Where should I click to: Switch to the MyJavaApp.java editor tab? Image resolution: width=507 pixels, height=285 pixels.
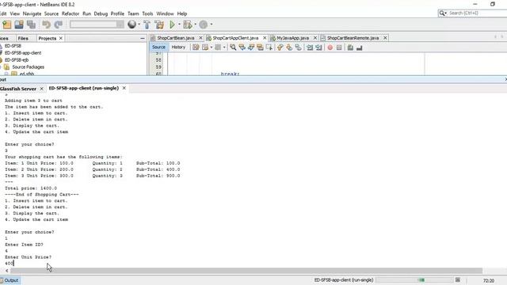tap(292, 38)
